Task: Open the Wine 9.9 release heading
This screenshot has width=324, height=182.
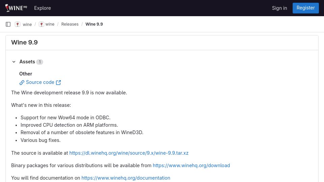Action: click(x=24, y=42)
